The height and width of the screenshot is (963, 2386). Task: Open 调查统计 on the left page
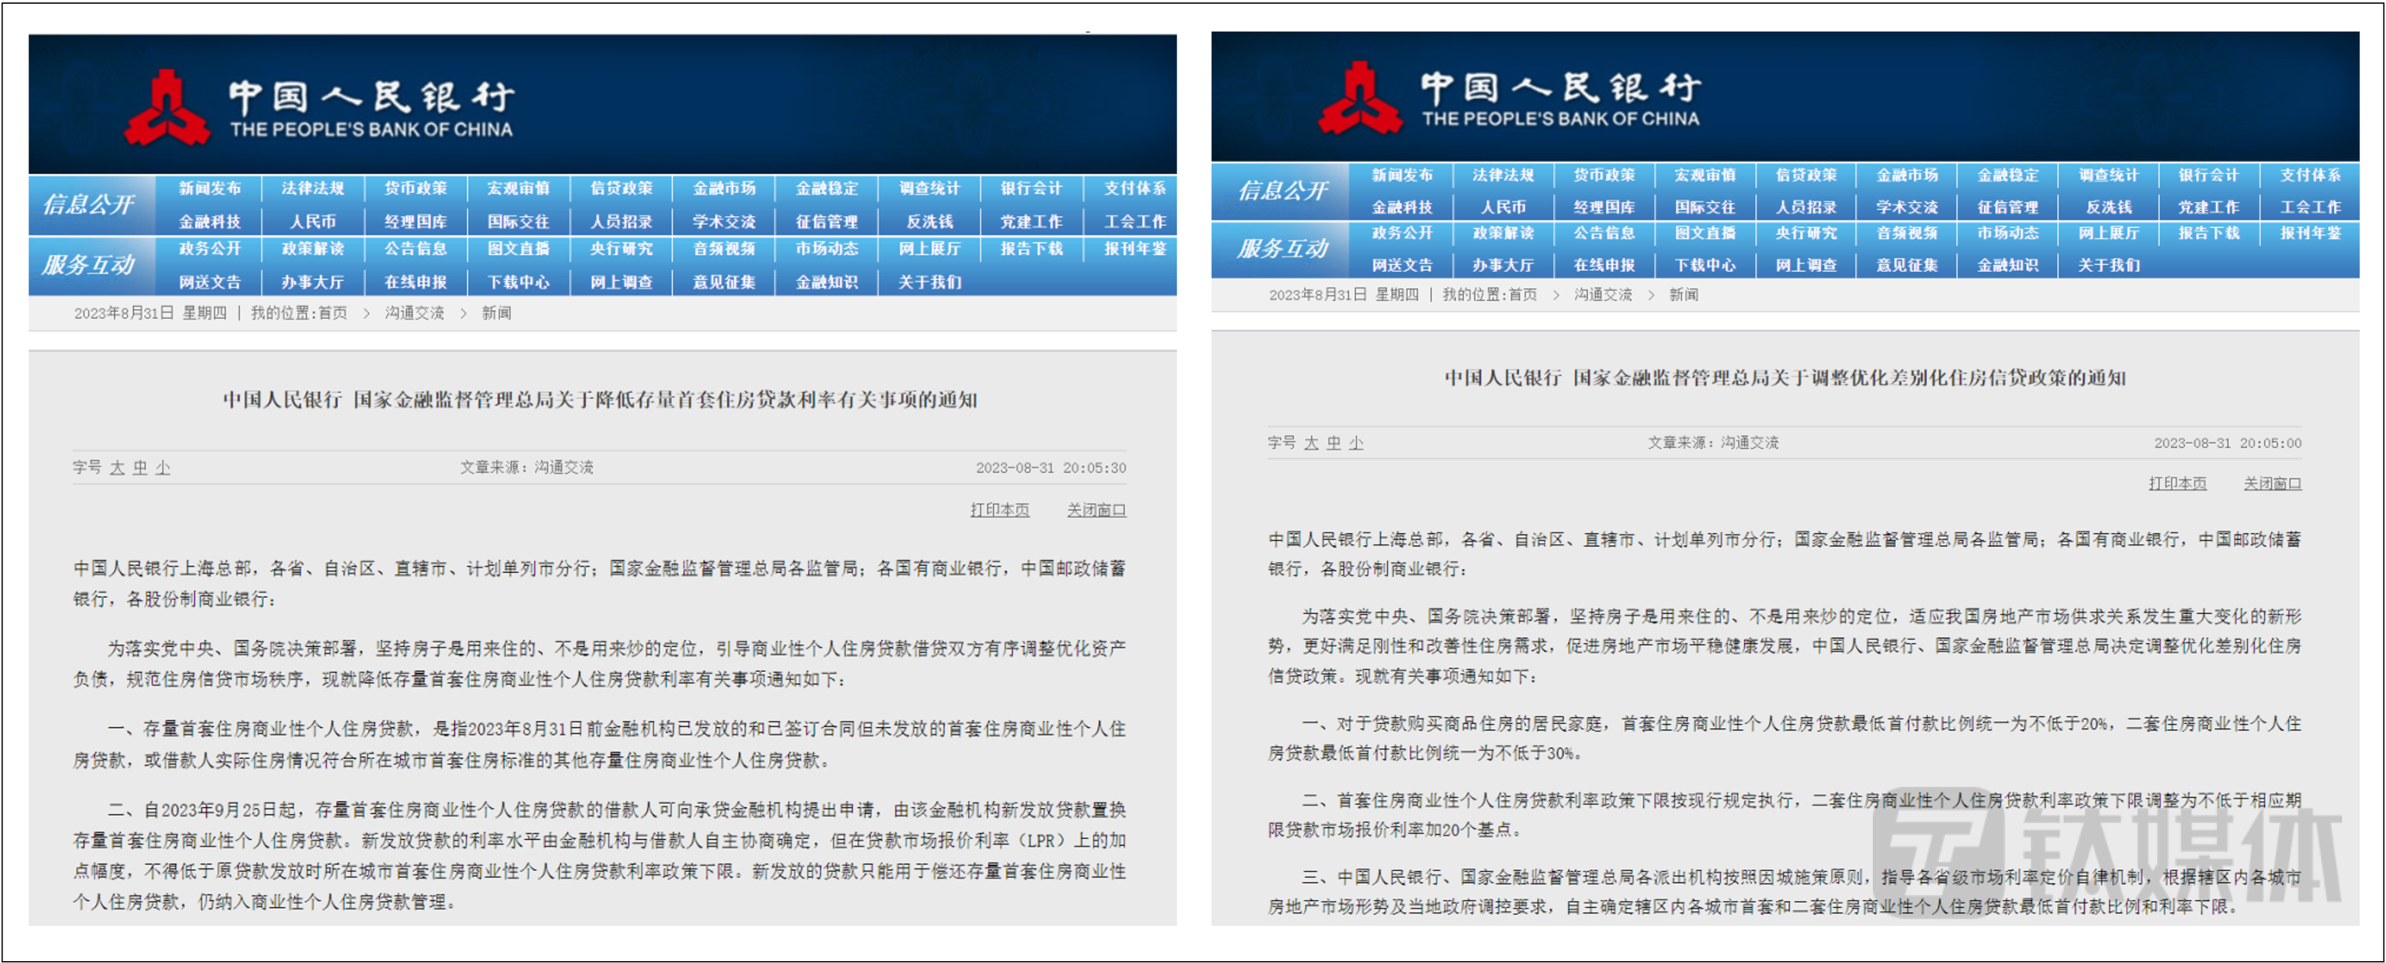pos(929,188)
